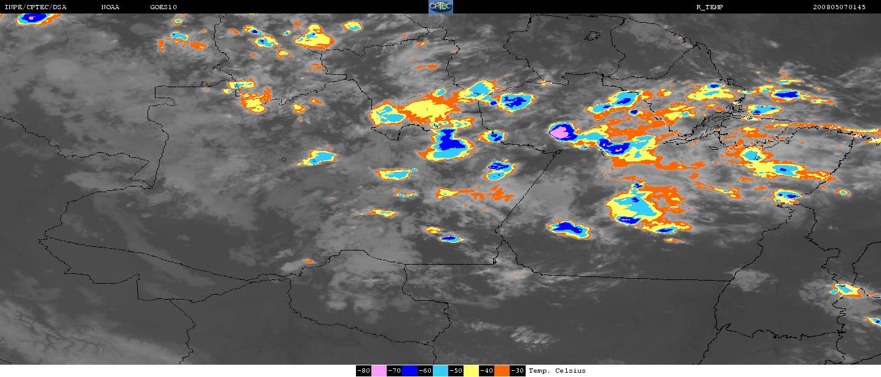Click the -70 legend value
This screenshot has width=881, height=377.
click(394, 371)
